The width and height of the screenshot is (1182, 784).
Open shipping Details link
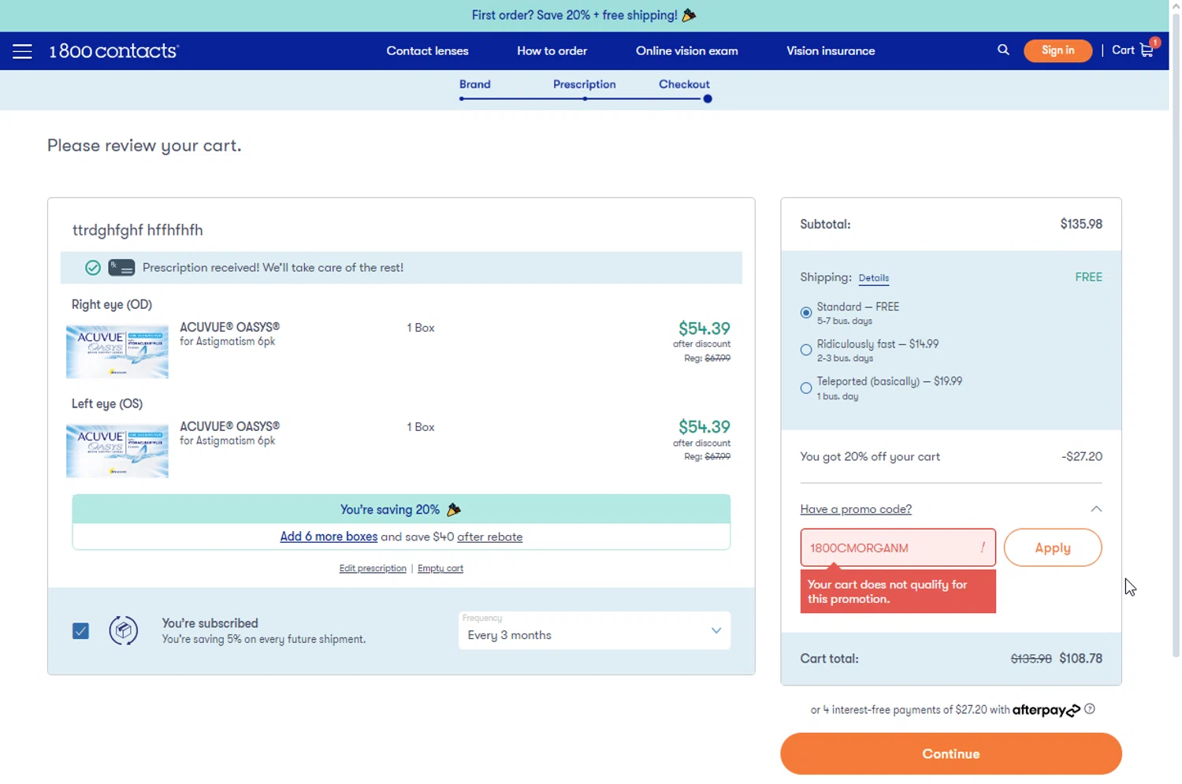point(874,278)
